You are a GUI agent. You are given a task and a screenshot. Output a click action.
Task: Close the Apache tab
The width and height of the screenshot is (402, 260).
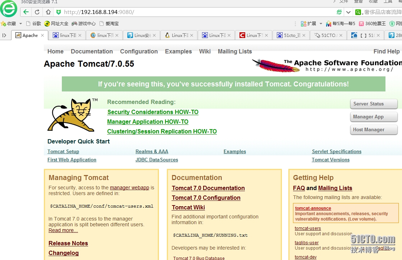click(42, 35)
